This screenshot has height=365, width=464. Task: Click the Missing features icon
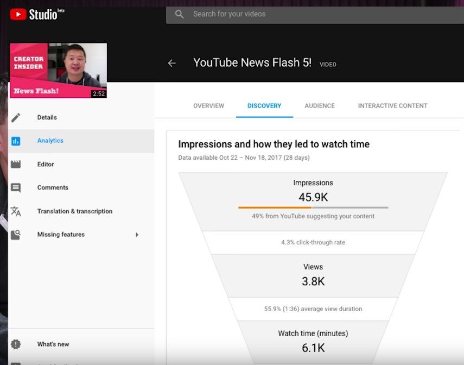coord(16,235)
